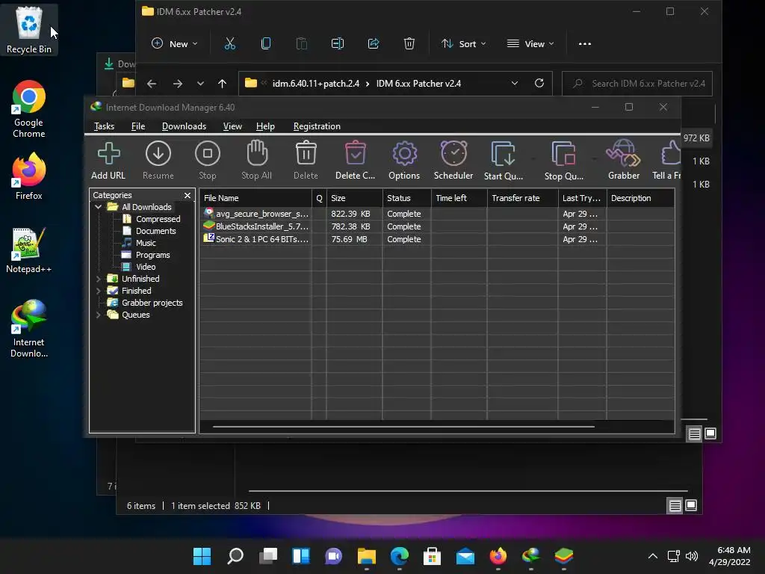Open the Windows Start button

pyautogui.click(x=202, y=556)
